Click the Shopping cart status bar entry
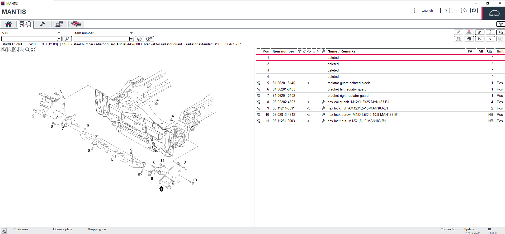The height and width of the screenshot is (234, 505). coord(97,229)
